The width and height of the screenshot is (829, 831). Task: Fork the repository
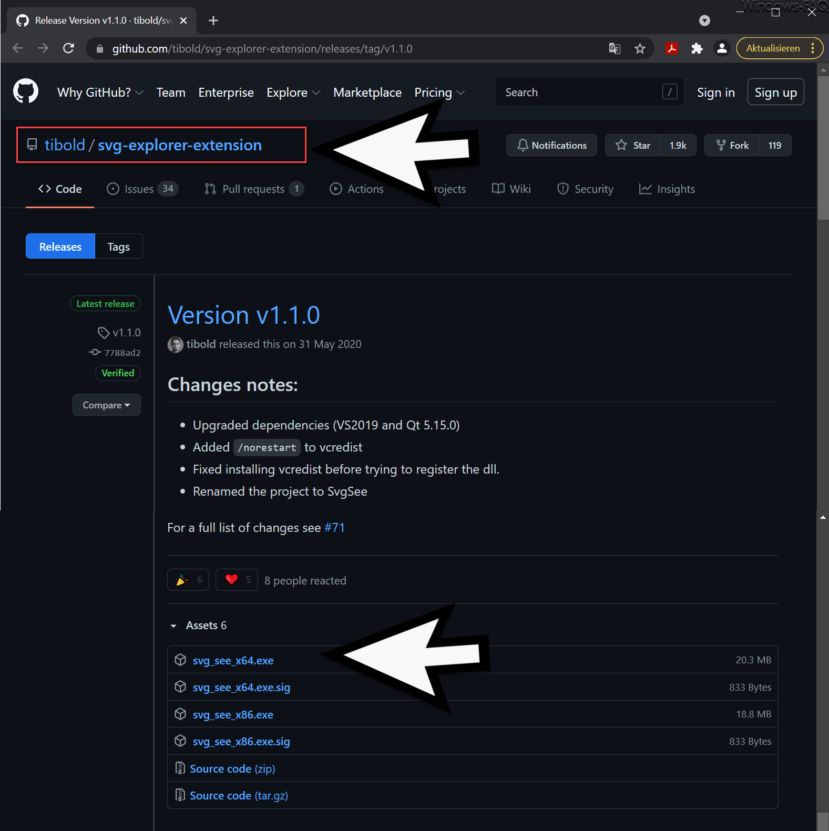click(732, 145)
